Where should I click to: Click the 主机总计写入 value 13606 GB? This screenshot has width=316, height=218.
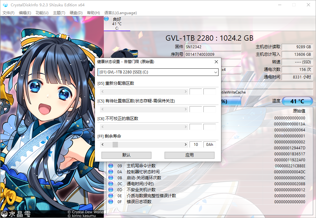[297, 54]
